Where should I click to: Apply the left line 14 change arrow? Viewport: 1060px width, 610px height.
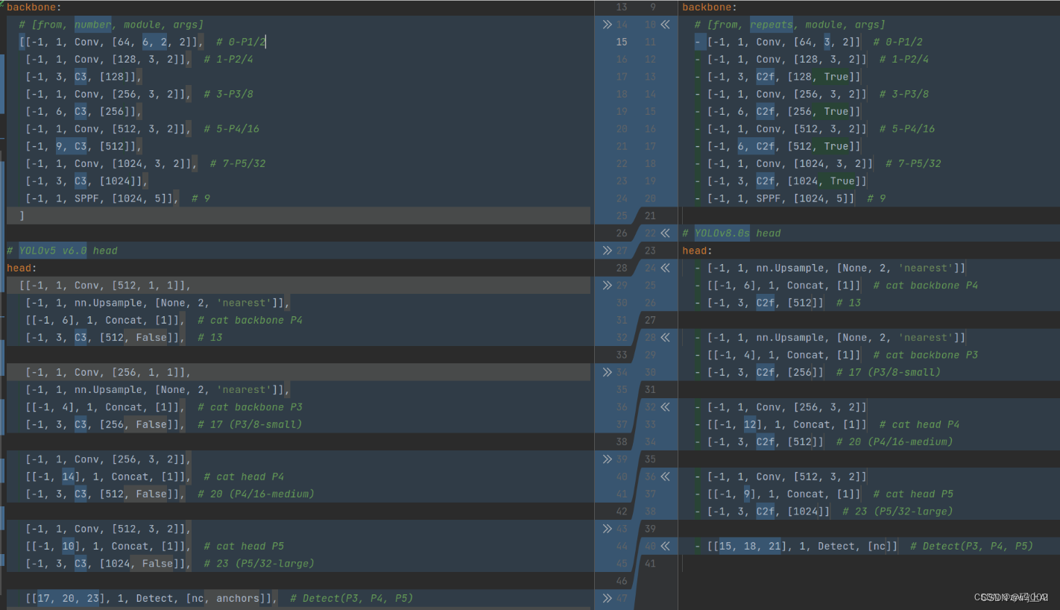607,25
